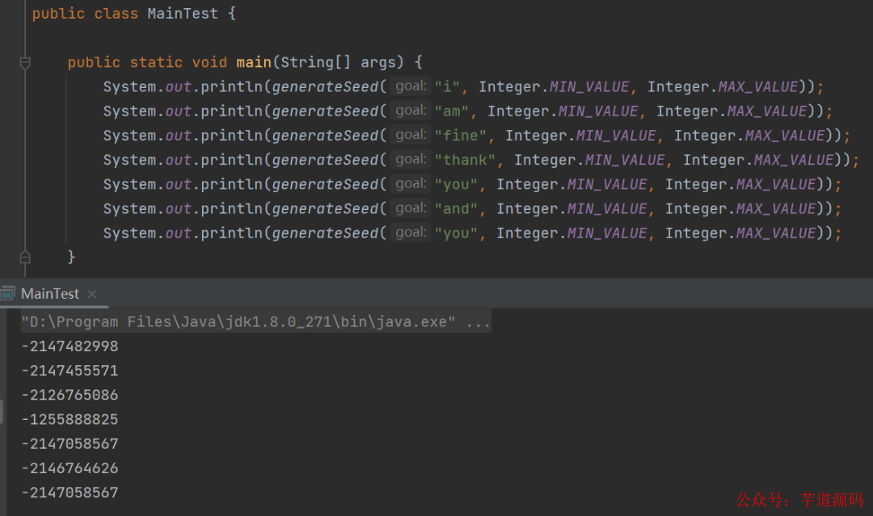Click the class name MainTest in code
The image size is (873, 516).
183,14
